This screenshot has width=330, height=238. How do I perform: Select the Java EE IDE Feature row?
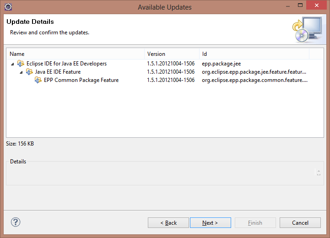(x=58, y=72)
